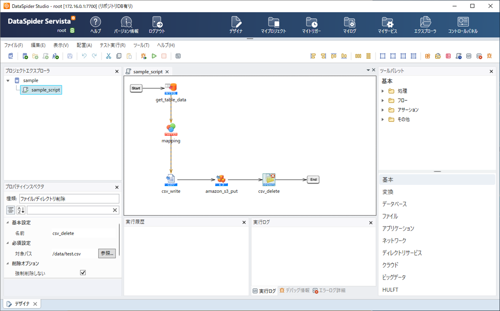
Task: Open the editor tab list dropdown arrow
Action: (368, 70)
